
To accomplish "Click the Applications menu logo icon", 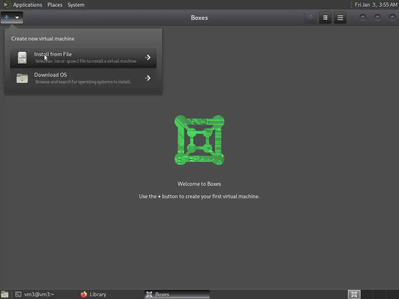I will click(x=7, y=5).
